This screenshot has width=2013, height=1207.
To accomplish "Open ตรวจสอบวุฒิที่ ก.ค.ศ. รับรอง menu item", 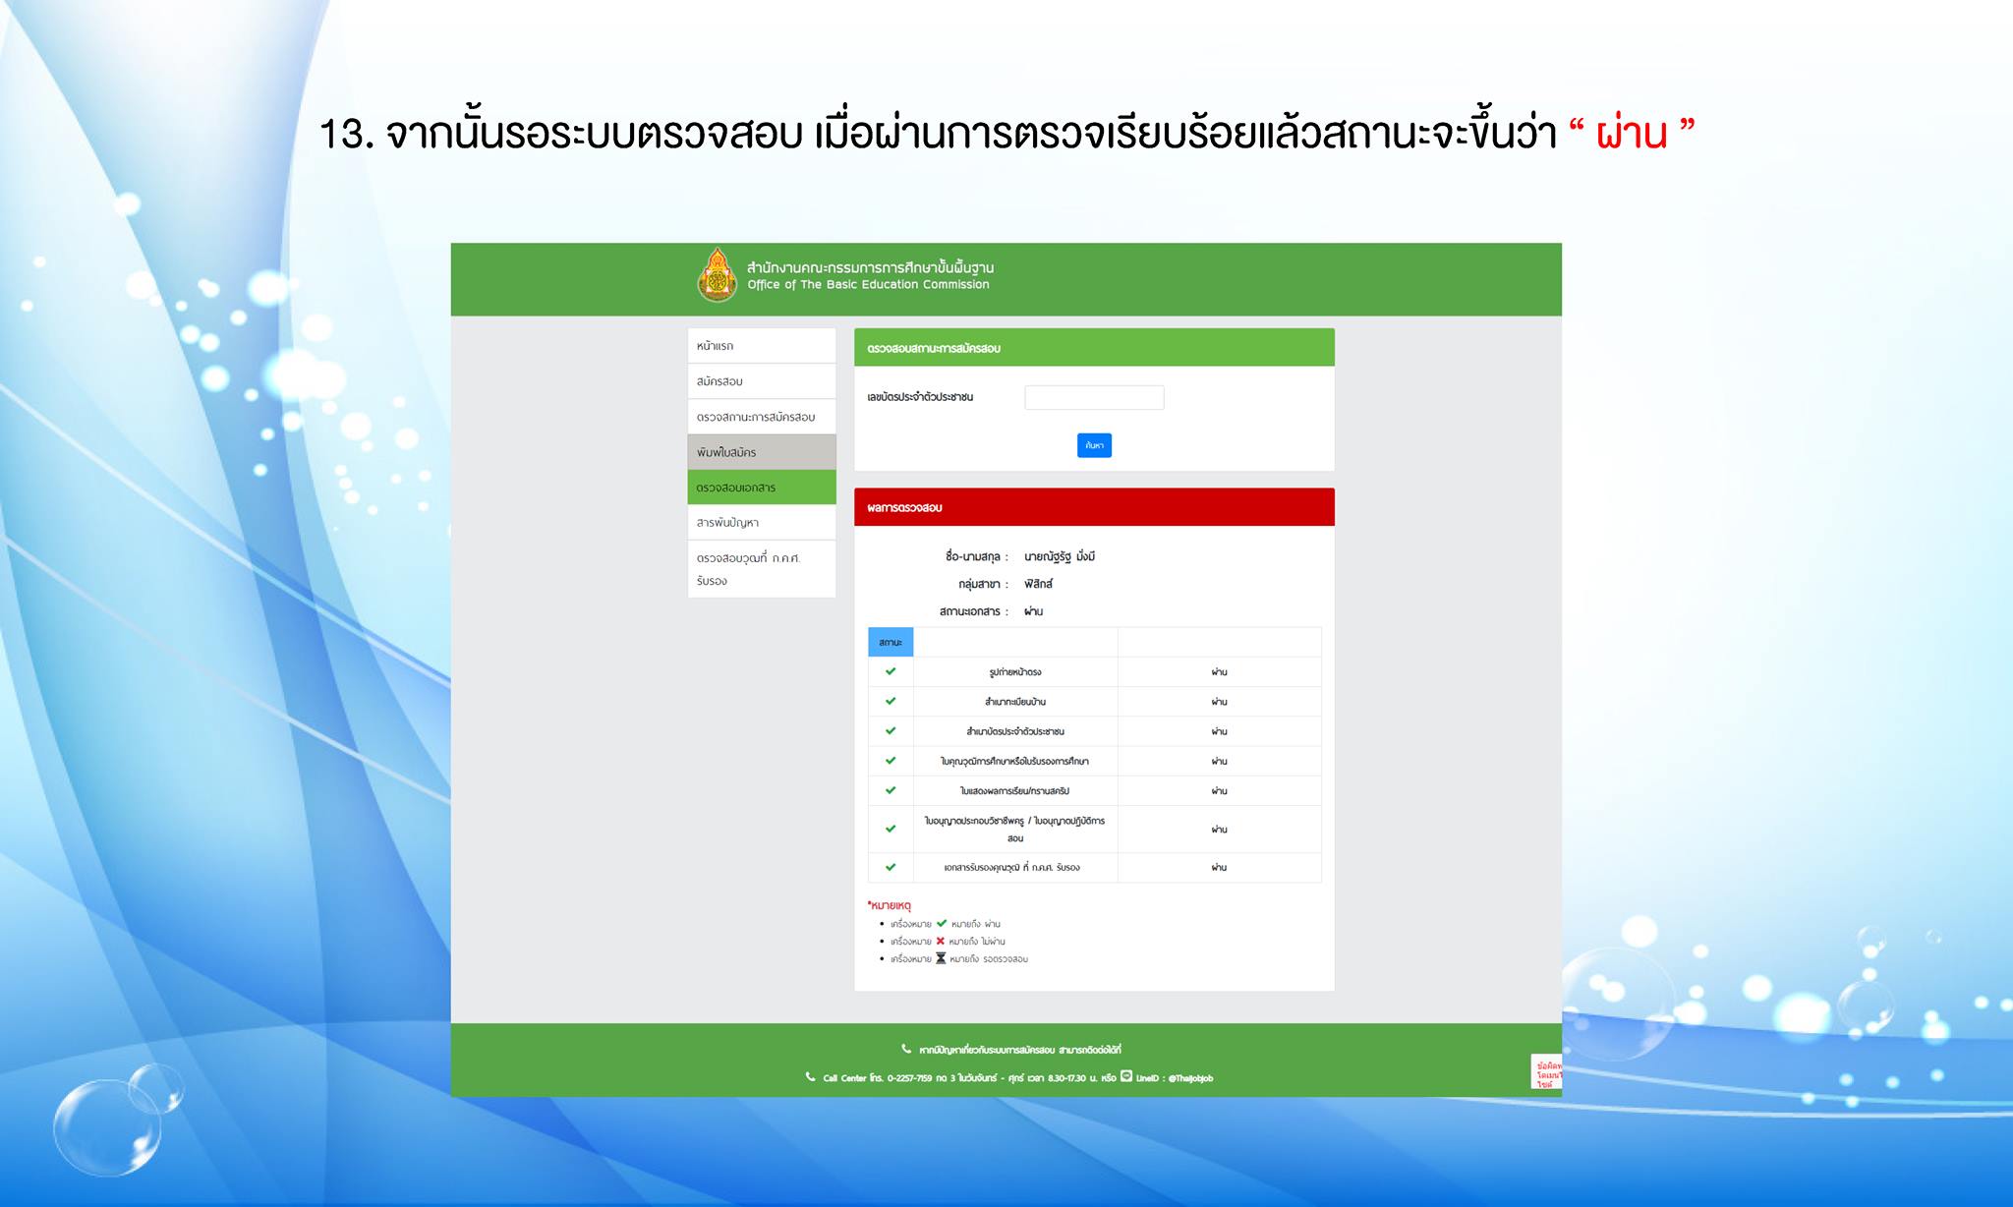I will [x=761, y=569].
